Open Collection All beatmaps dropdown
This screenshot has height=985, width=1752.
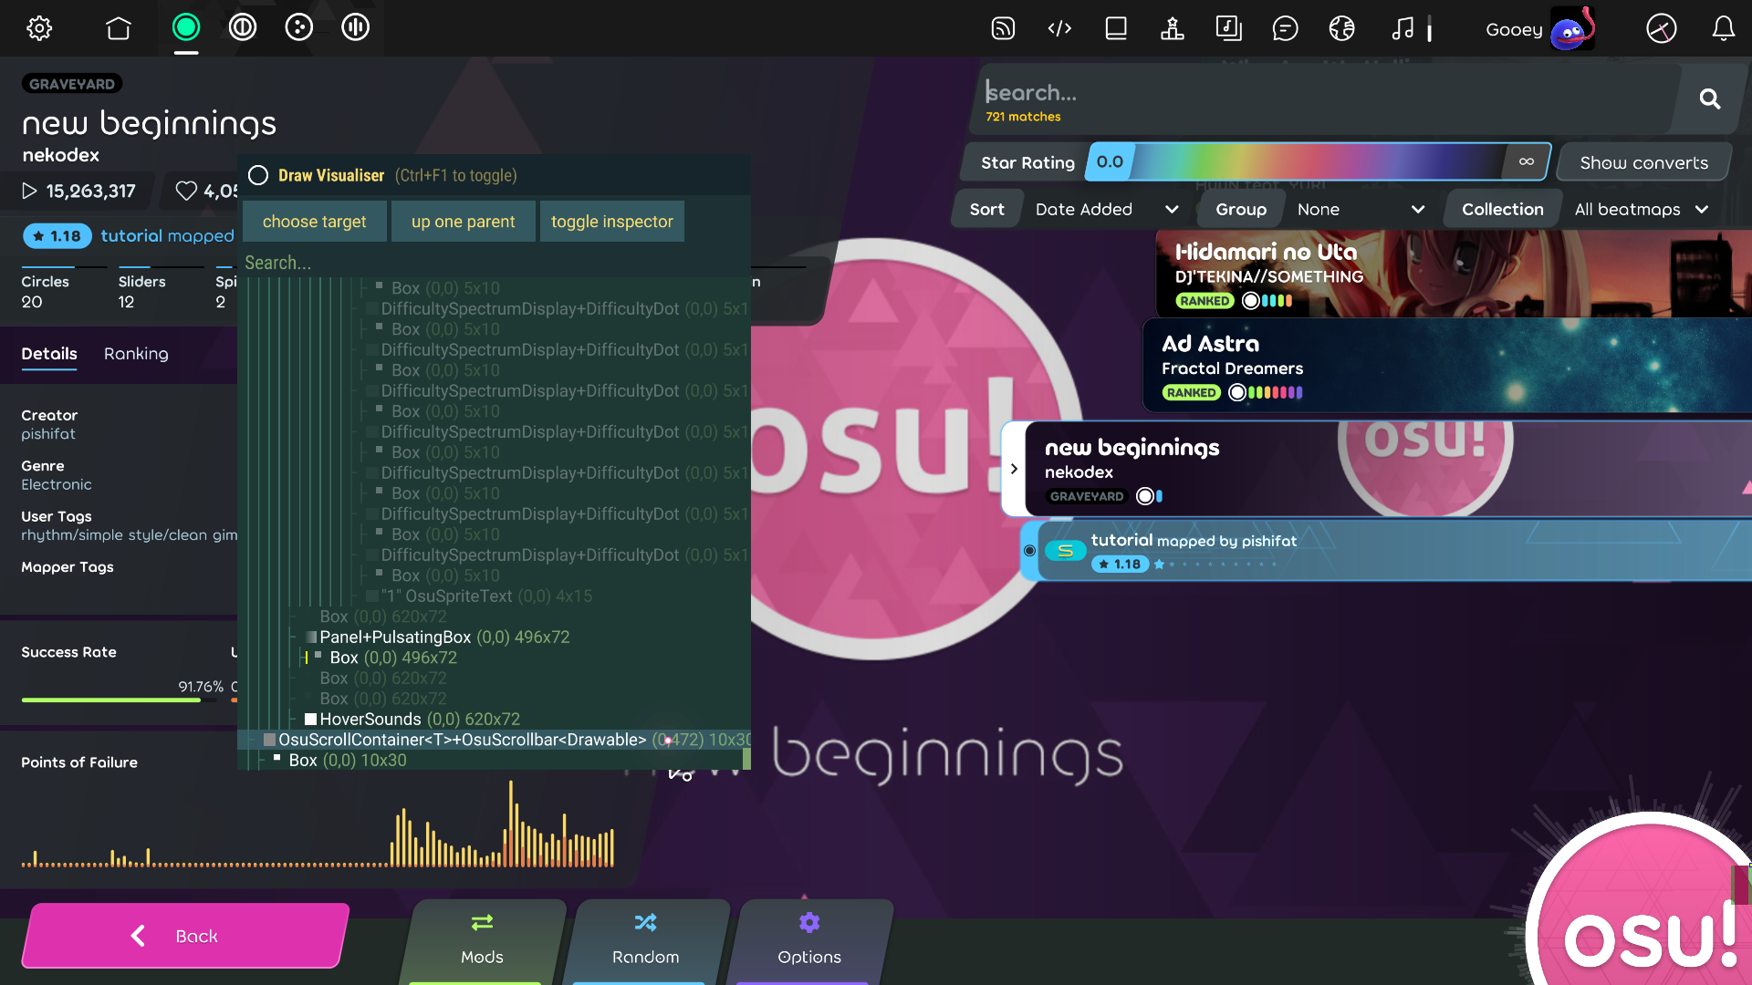point(1642,209)
